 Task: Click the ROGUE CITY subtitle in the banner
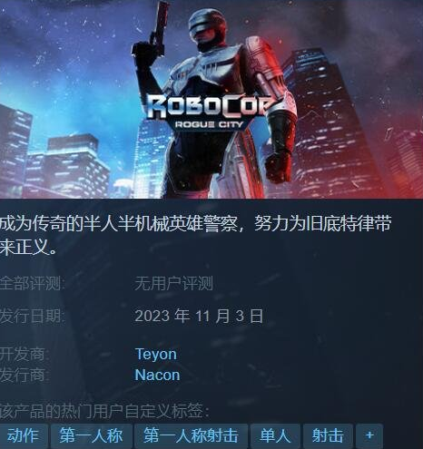point(209,124)
